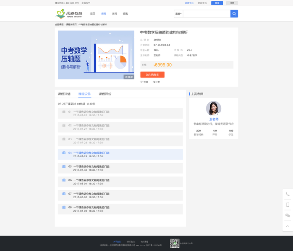Switch to the 课程评价 tab
Viewport: 293px width, 251px height.
(x=105, y=94)
